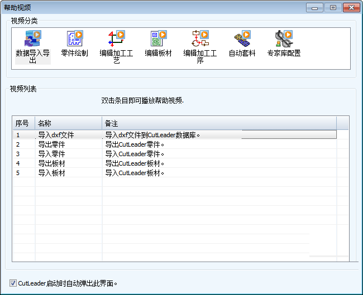363x295 pixels.
Task: Choose the 编辑加工工艺 category icon
Action: [x=116, y=40]
